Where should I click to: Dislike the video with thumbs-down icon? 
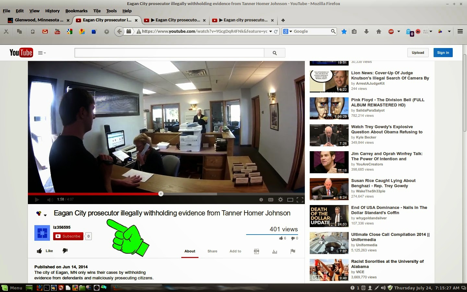[65, 251]
